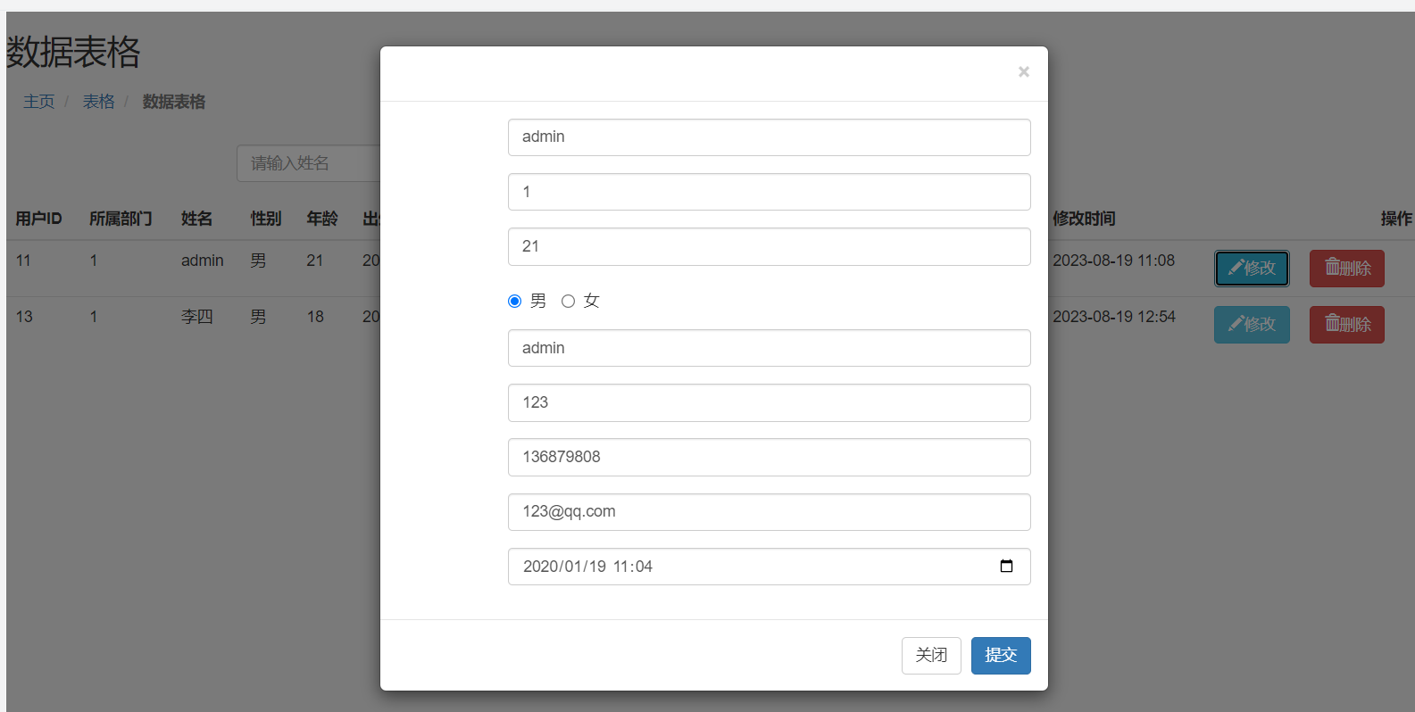Open the calendar picker in datetime field
The image size is (1415, 712).
coord(1006,567)
